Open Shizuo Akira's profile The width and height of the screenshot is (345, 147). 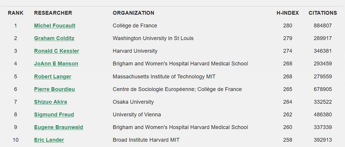50,102
